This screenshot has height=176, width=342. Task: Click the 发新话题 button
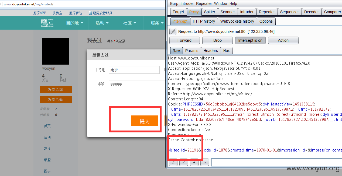pos(56,90)
